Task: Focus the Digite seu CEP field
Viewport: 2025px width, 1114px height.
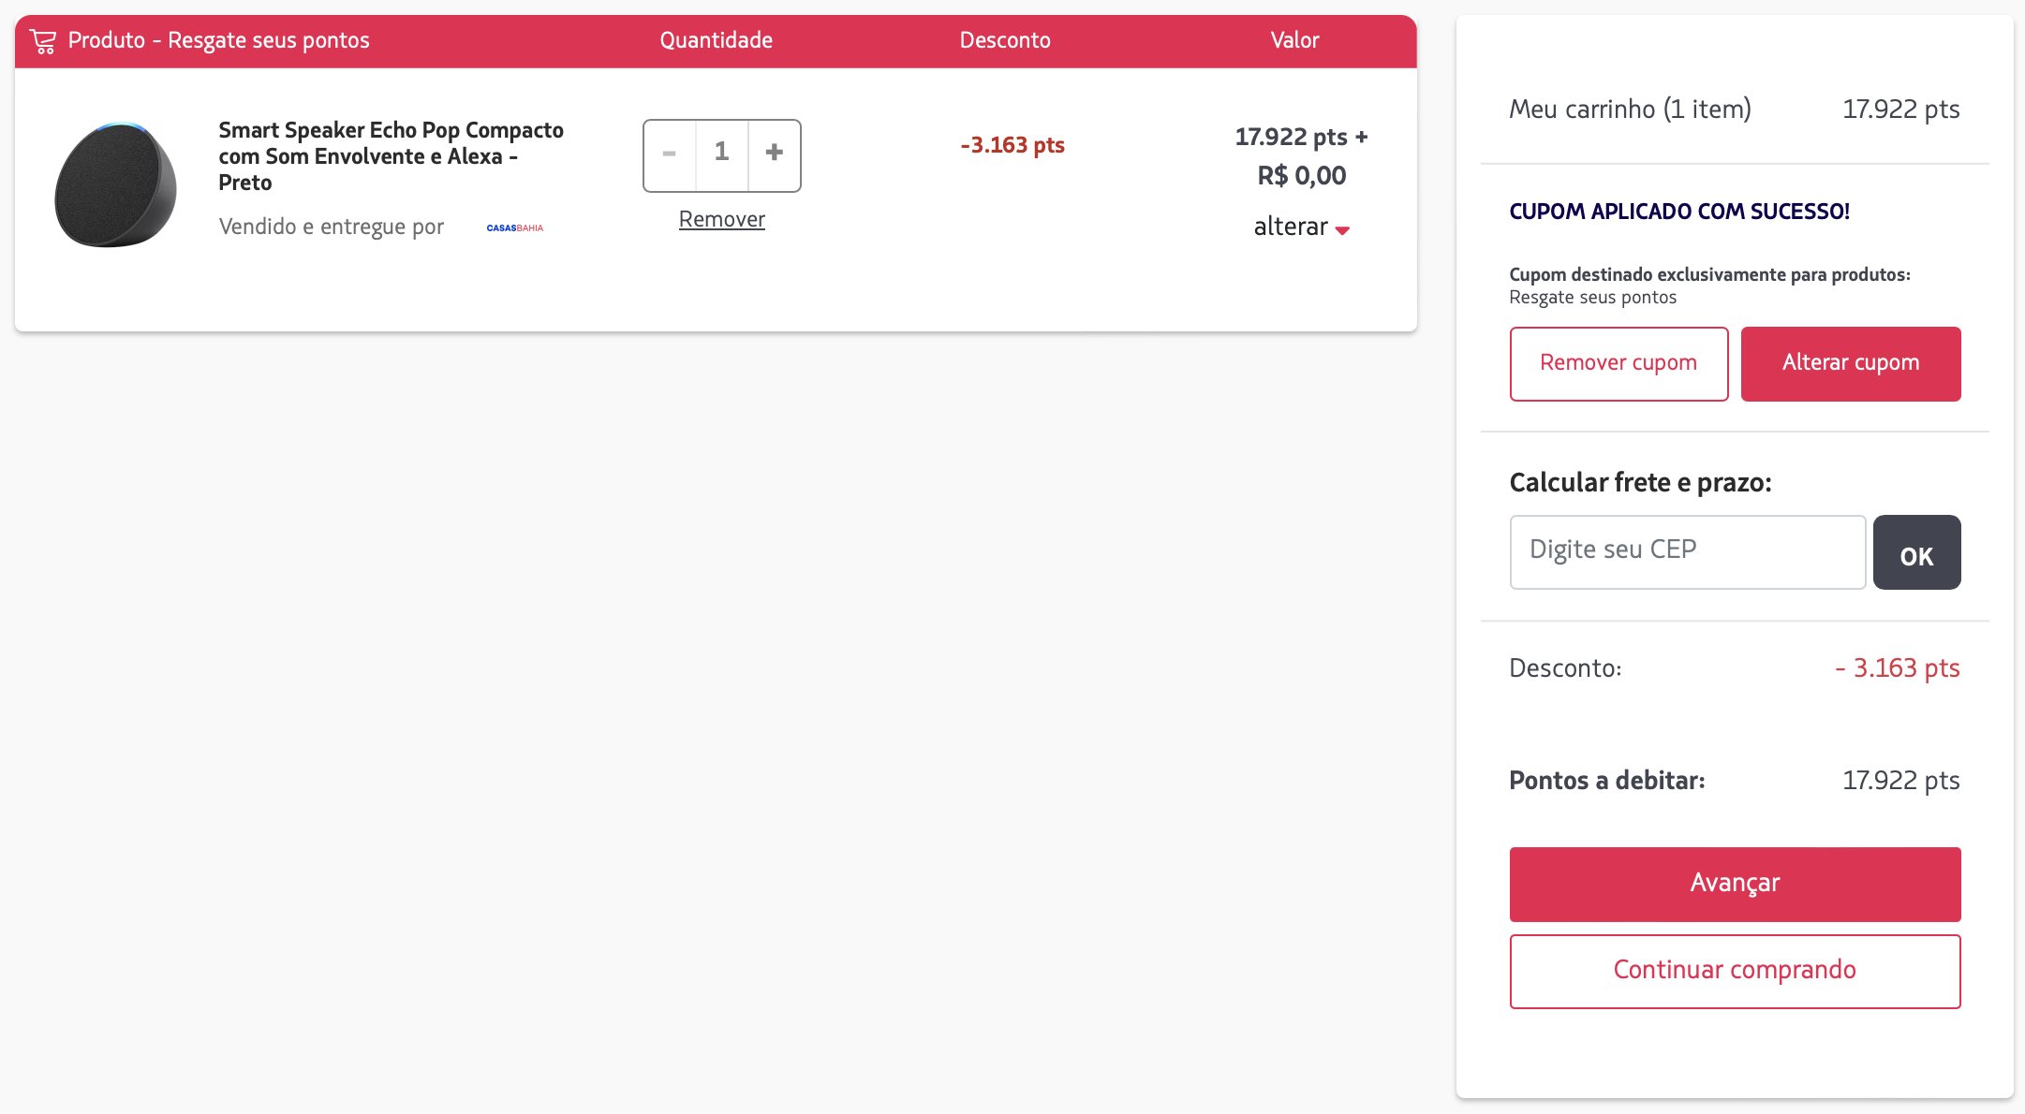Action: [x=1688, y=551]
